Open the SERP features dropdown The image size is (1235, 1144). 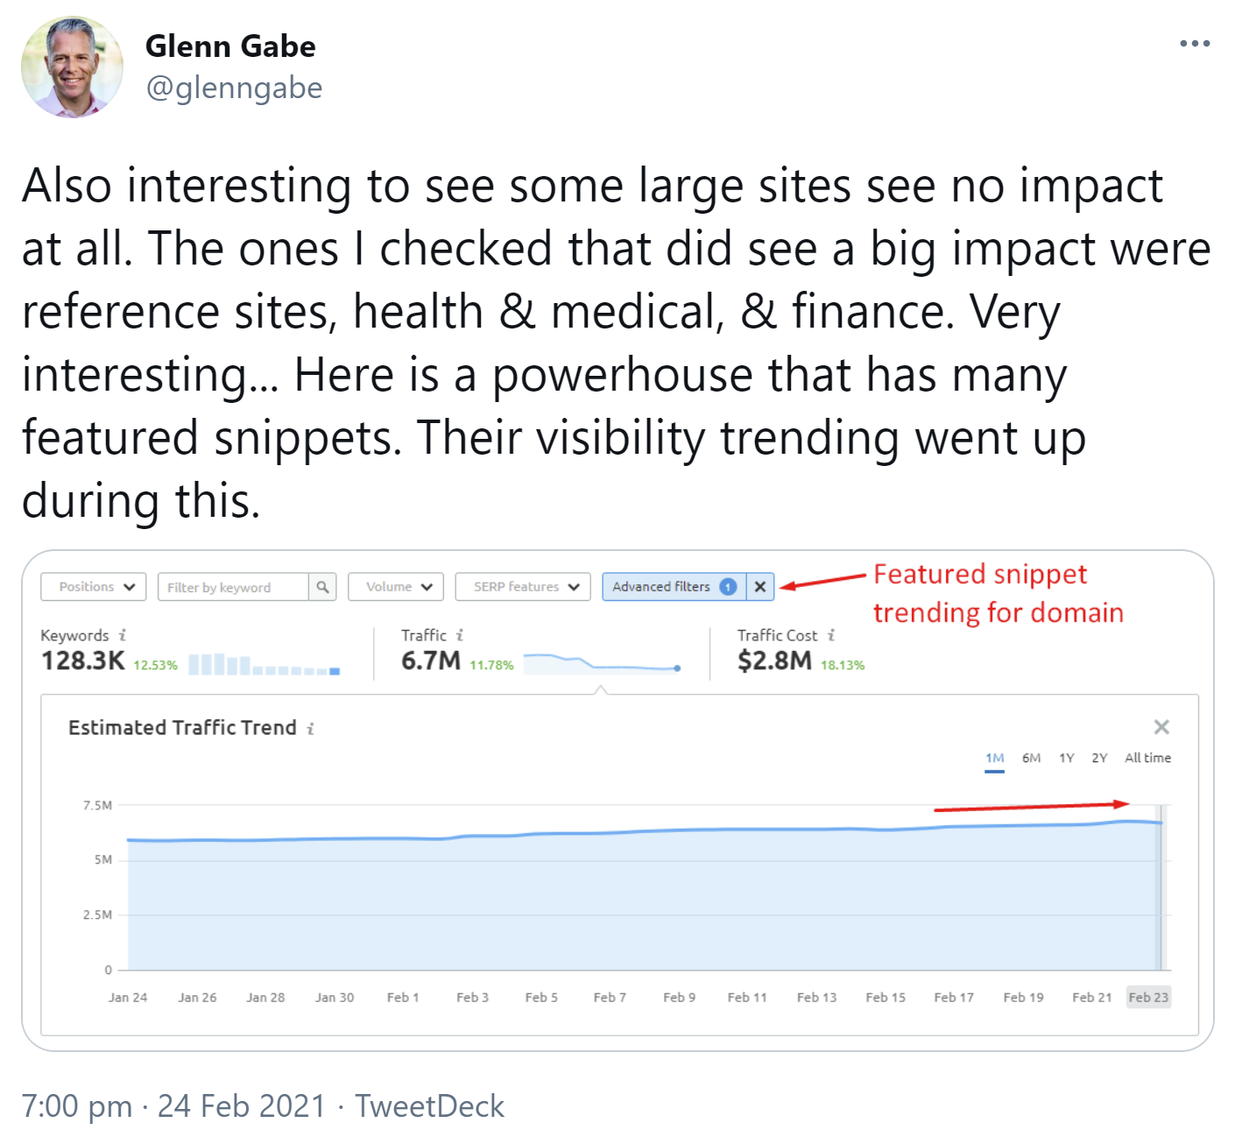tap(523, 587)
